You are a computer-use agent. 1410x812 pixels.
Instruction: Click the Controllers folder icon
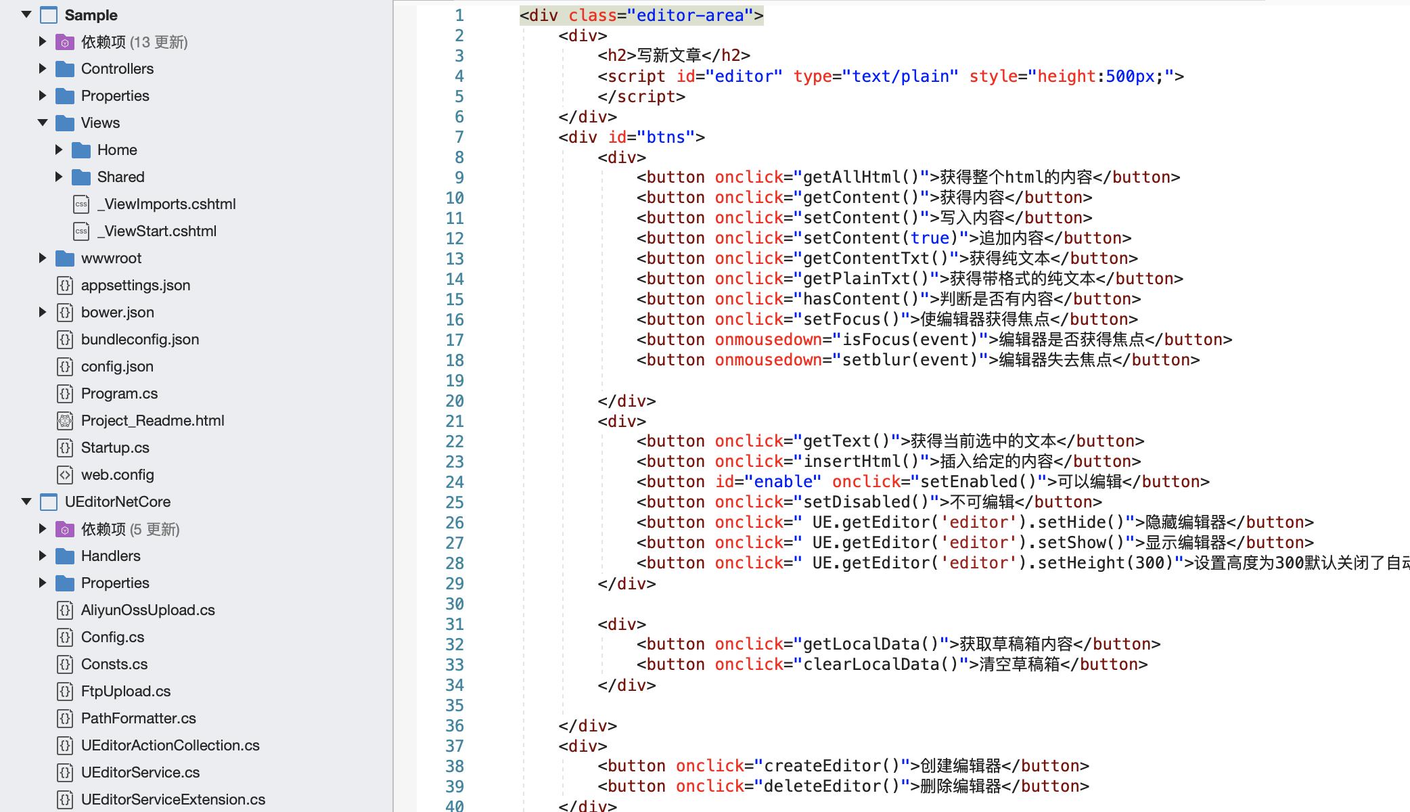click(65, 69)
